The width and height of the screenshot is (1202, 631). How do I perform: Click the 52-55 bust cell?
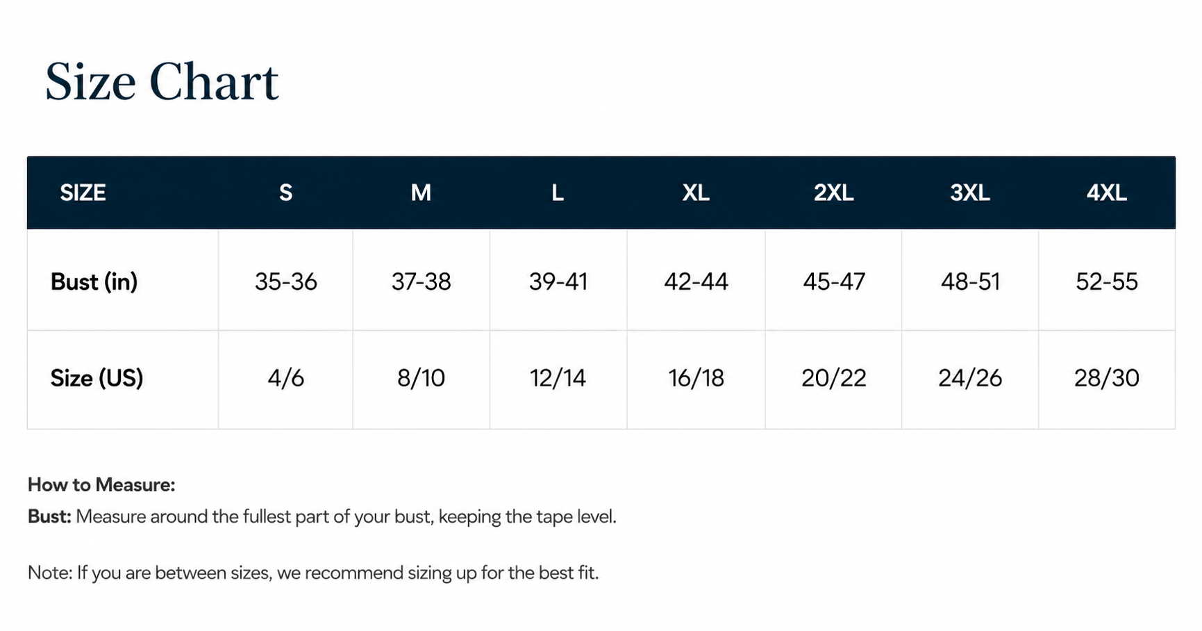[x=1107, y=281]
